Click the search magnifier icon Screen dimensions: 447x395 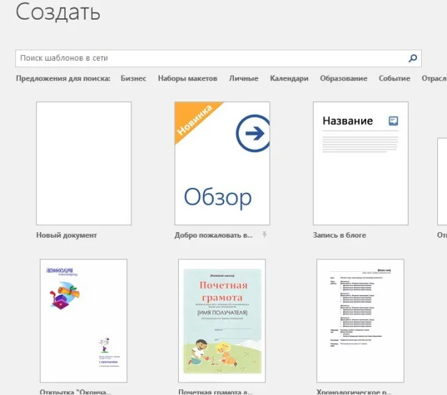point(413,58)
